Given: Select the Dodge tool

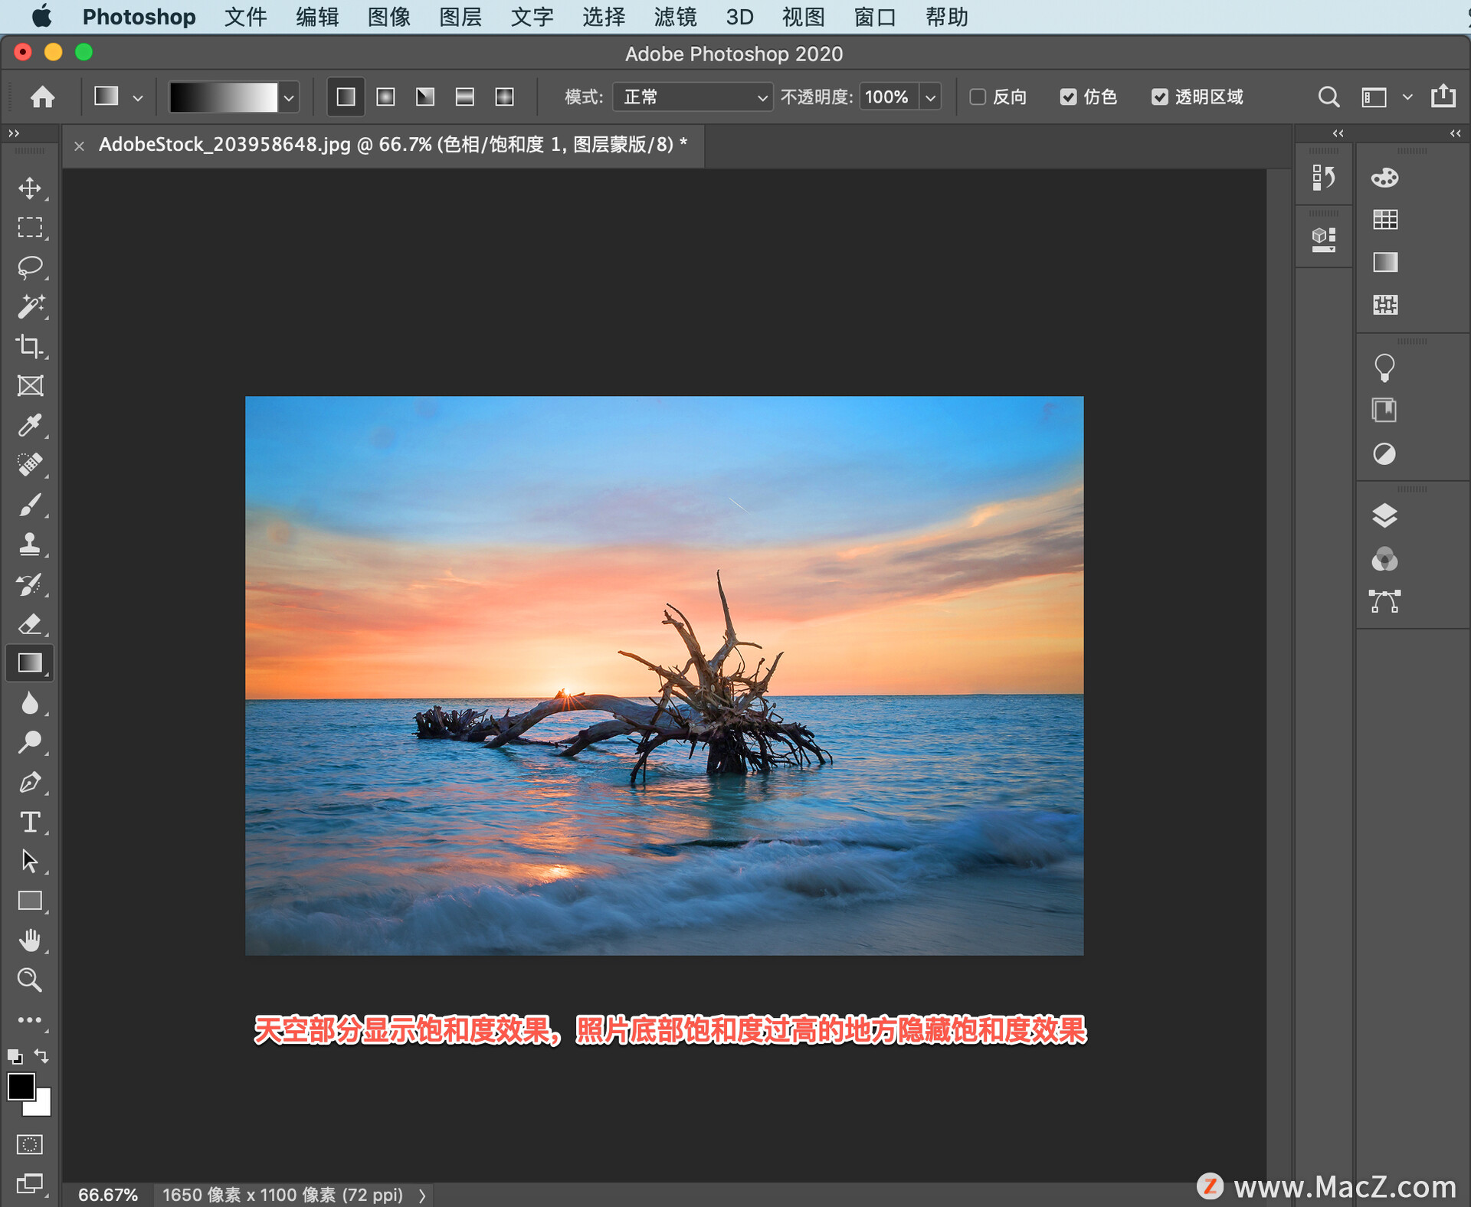Looking at the screenshot, I should point(30,742).
